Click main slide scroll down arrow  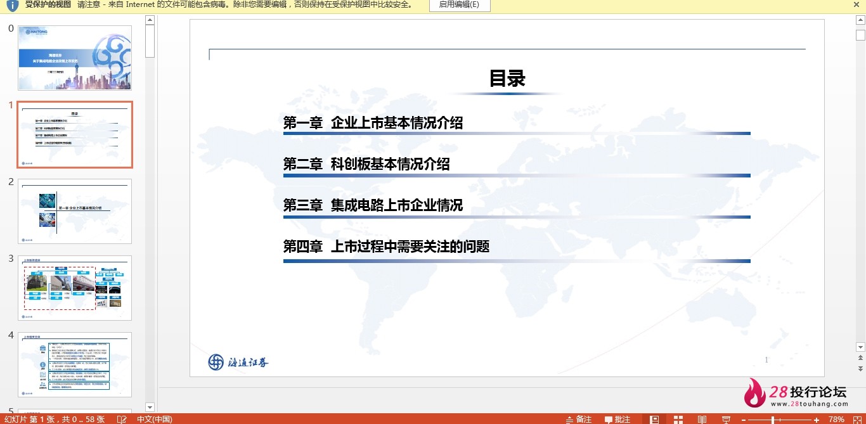click(x=860, y=347)
